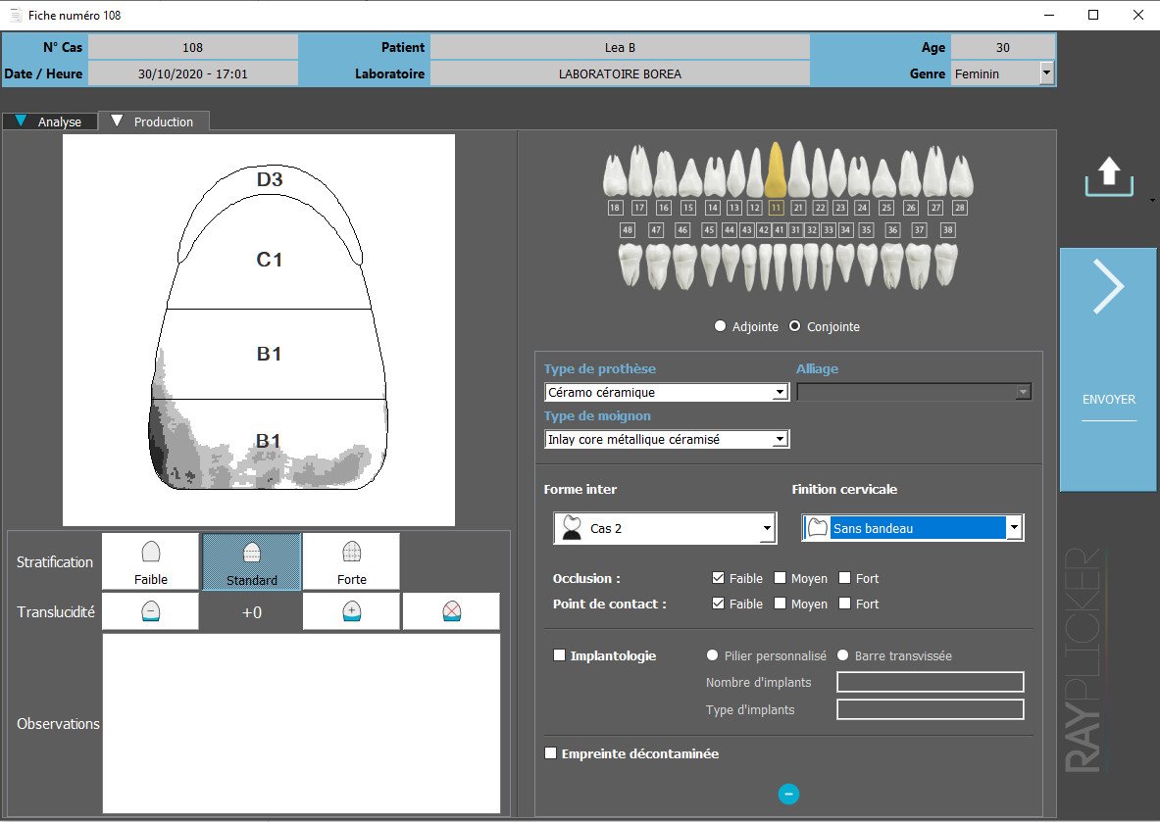
Task: Increase translucency with the plus tooth icon
Action: point(351,611)
